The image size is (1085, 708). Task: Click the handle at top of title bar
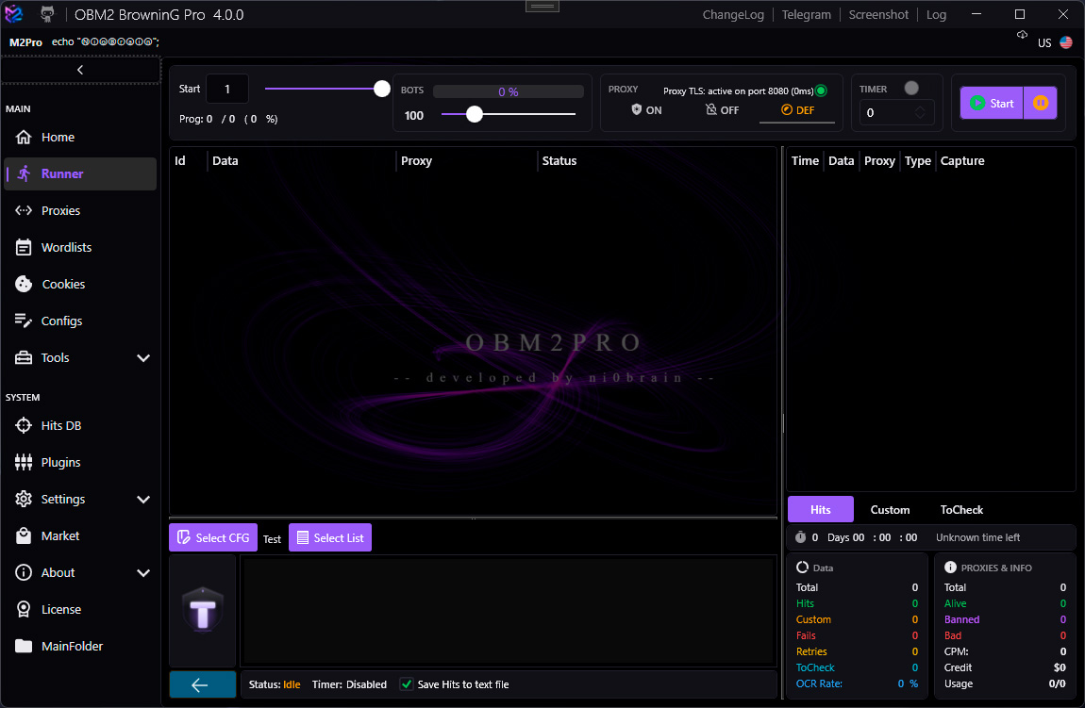(x=542, y=7)
